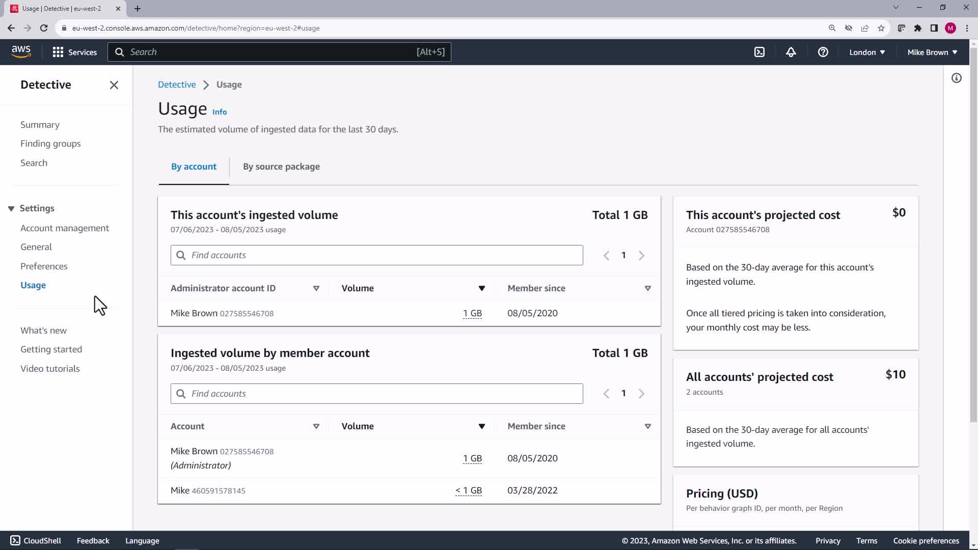Screen dimensions: 978x550
Task: Open the Info link beside Usage
Action: tap(220, 112)
